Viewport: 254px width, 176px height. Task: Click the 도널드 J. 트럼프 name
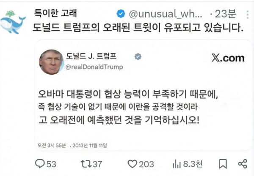pos(91,56)
